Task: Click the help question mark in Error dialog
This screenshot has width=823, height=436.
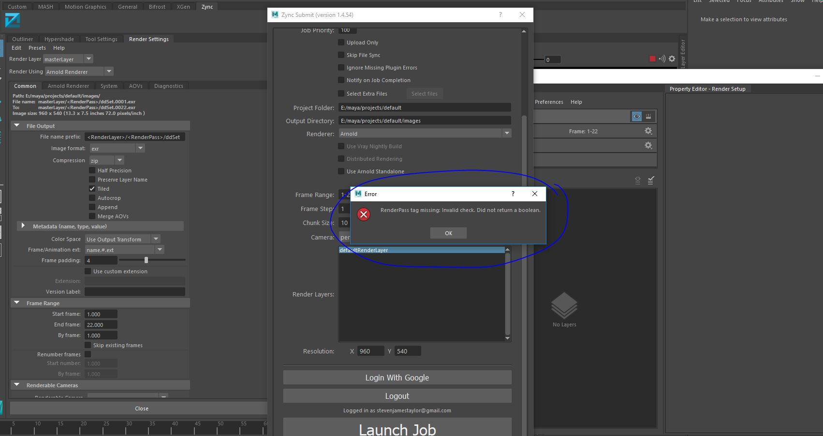Action: click(x=513, y=194)
